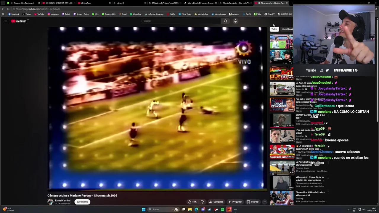Open the Lionel Camino channel avatar

[x=50, y=202]
